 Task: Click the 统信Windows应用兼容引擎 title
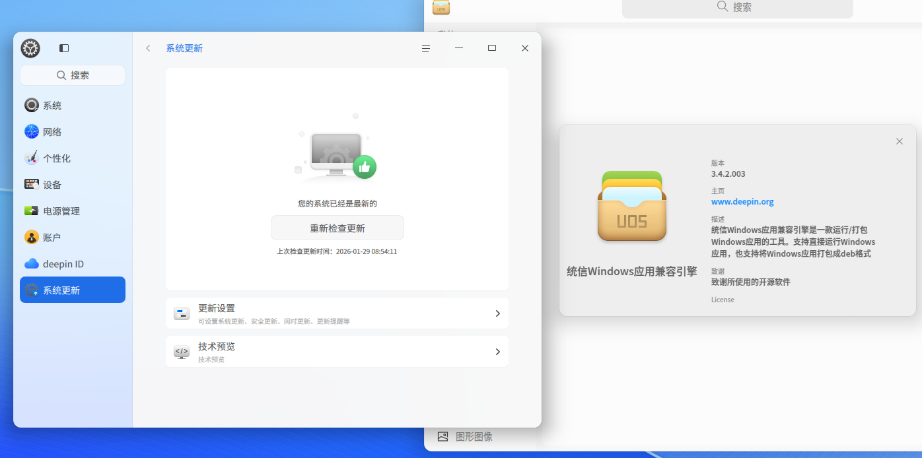click(x=632, y=271)
